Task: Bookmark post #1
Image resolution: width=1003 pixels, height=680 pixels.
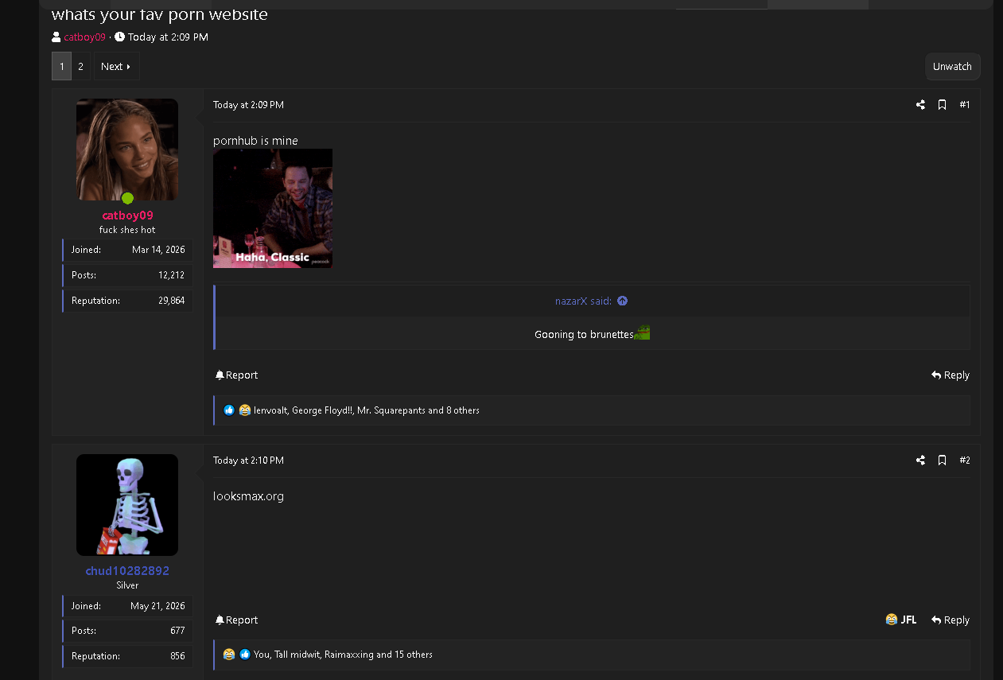Action: [942, 105]
